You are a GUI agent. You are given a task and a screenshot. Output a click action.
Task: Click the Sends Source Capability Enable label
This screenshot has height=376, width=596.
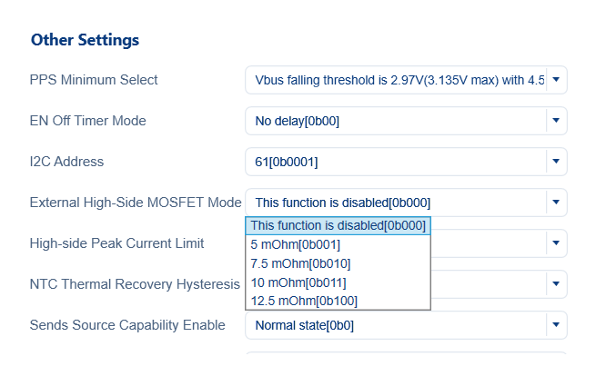point(127,325)
